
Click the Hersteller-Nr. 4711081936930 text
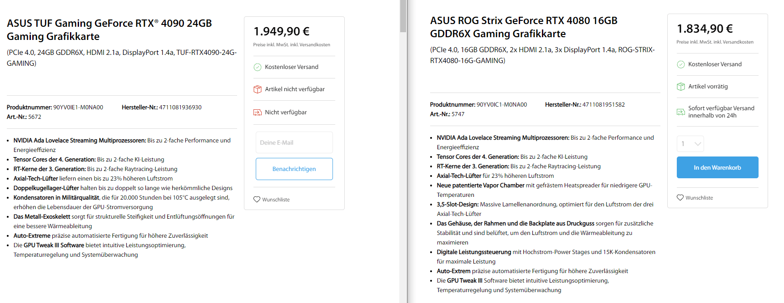161,108
